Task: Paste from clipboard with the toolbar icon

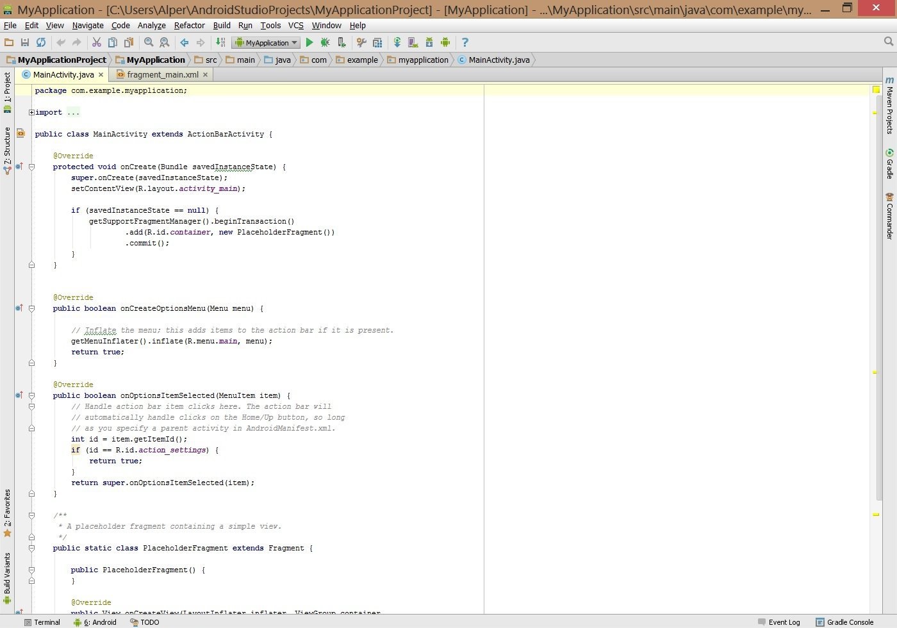Action: click(129, 42)
